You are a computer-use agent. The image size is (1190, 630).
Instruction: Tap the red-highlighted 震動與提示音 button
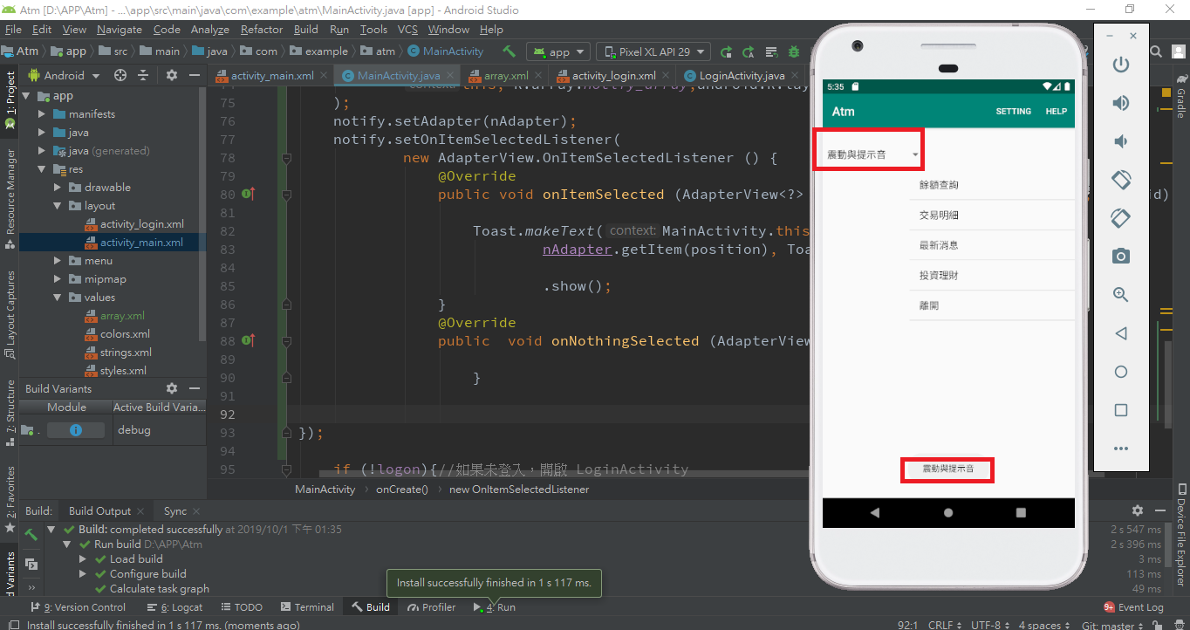click(x=947, y=469)
